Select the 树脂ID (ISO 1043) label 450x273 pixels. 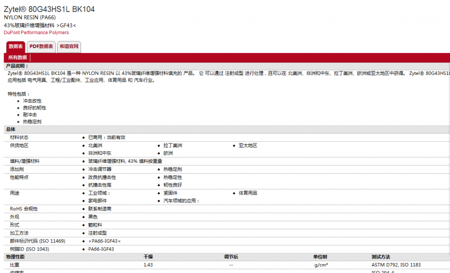(30, 249)
